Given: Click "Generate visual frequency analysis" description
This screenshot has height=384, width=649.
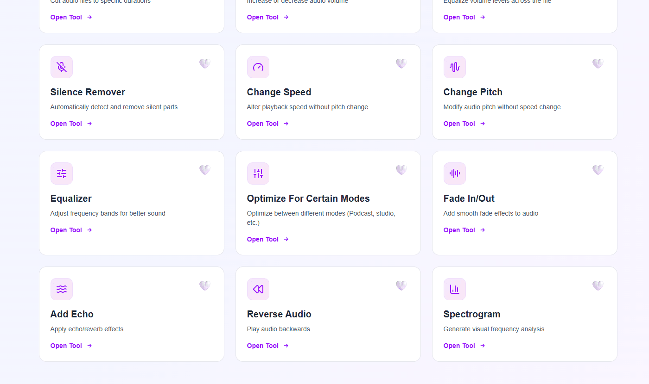Looking at the screenshot, I should pyautogui.click(x=494, y=329).
